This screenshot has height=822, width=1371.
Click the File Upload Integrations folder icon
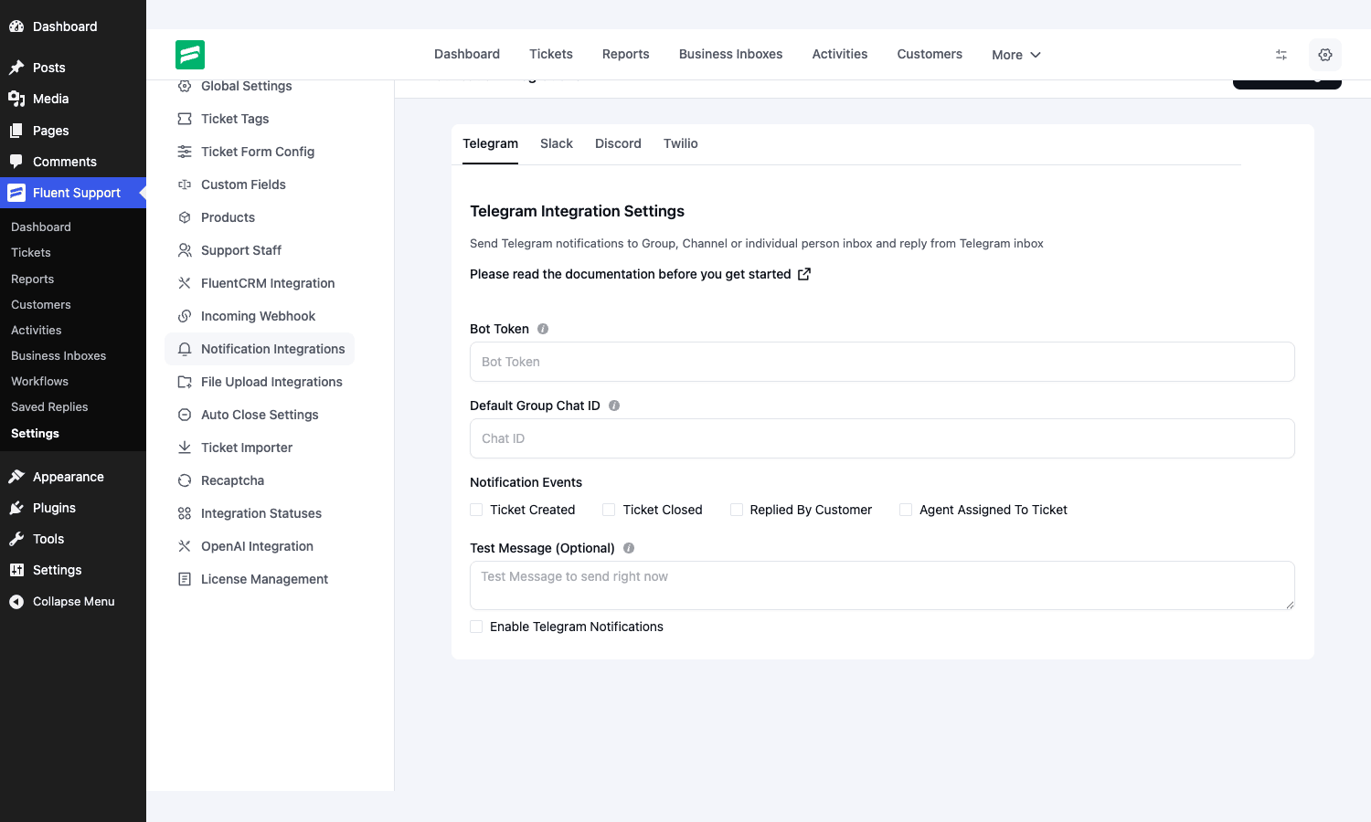[x=185, y=382]
